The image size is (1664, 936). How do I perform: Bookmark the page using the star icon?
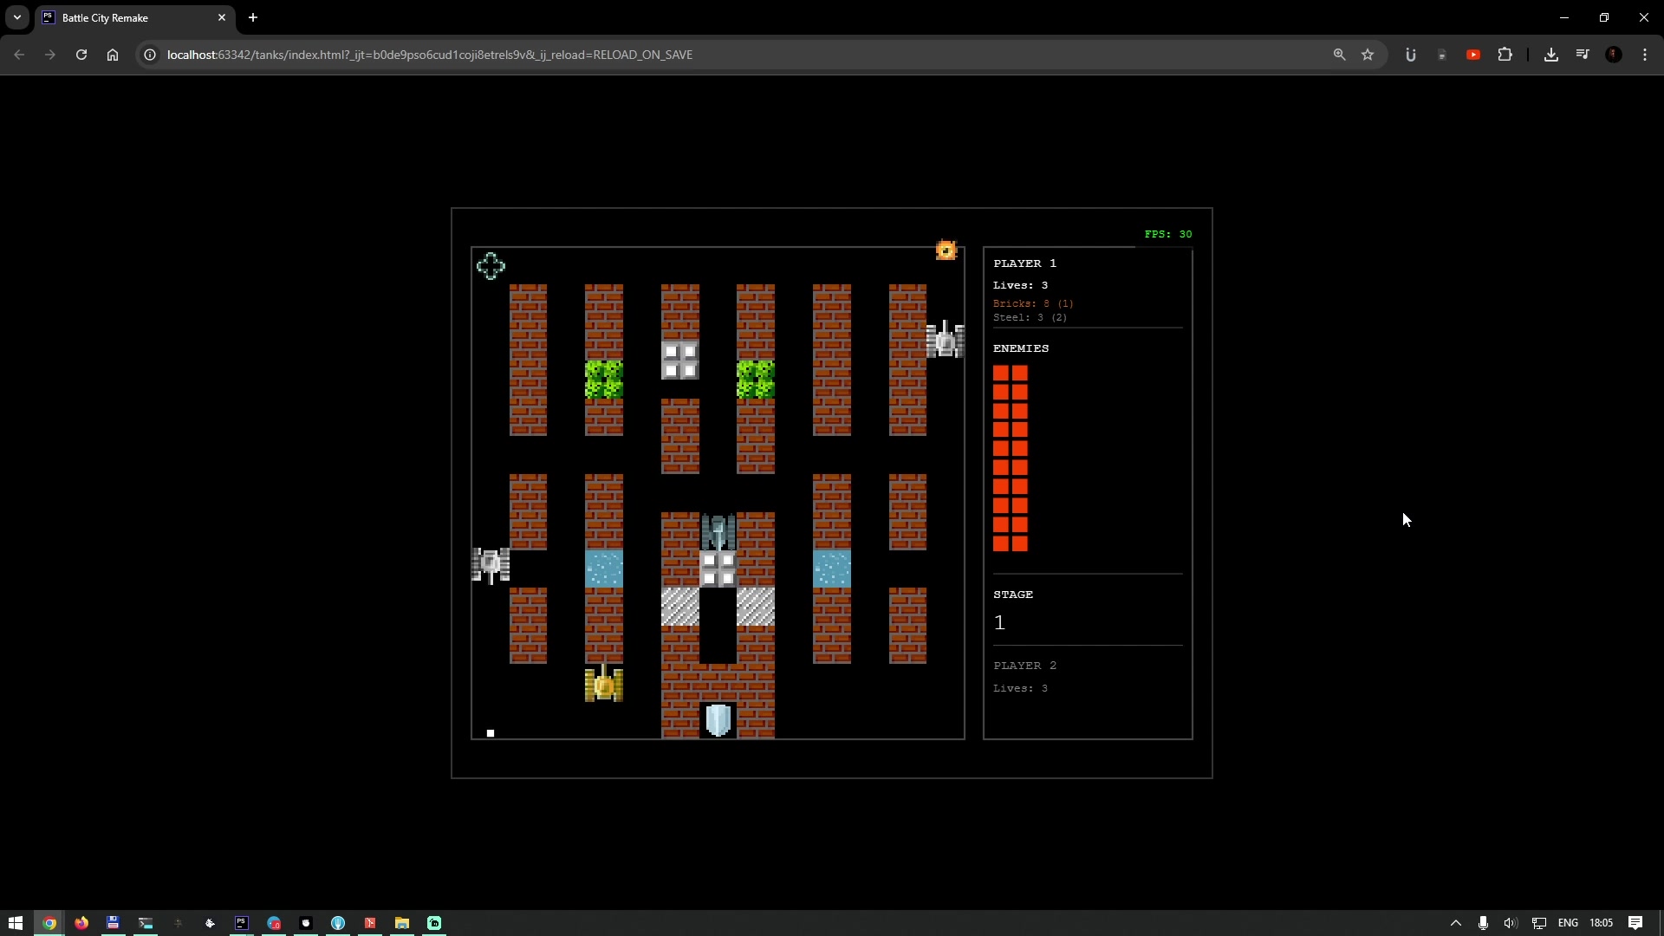[1368, 54]
